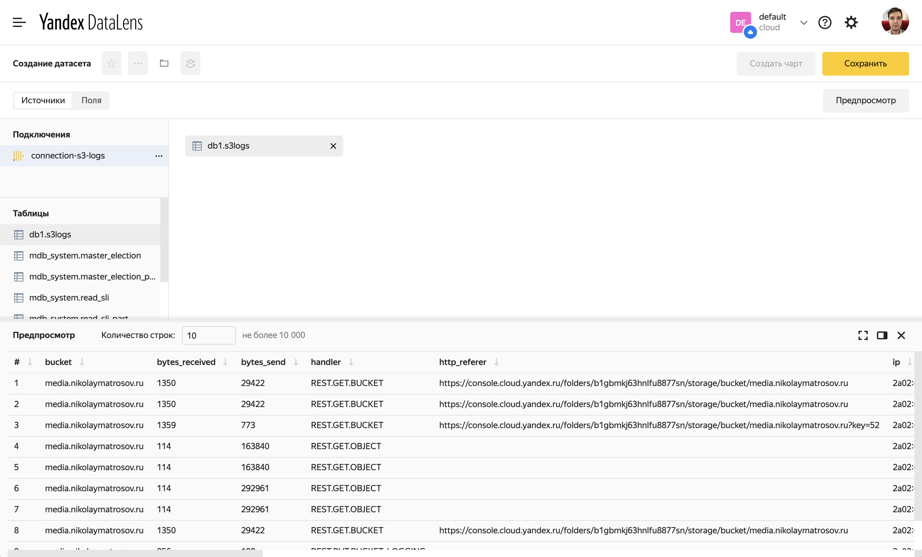Image resolution: width=922 pixels, height=557 pixels.
Task: Click bytes_received value 1359 in row 3
Action: pyautogui.click(x=166, y=425)
